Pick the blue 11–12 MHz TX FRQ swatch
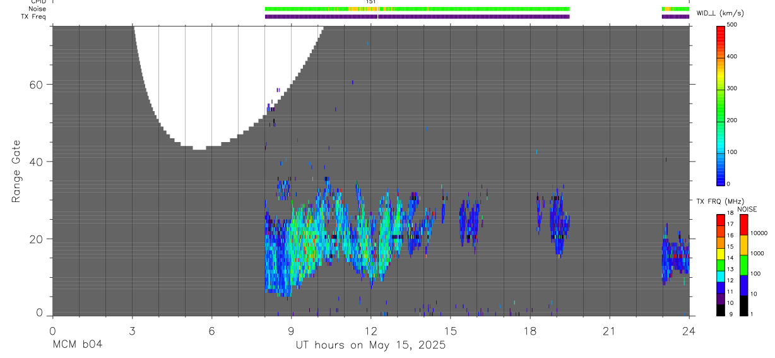Viewport: 775px width, 358px height. coord(721,286)
